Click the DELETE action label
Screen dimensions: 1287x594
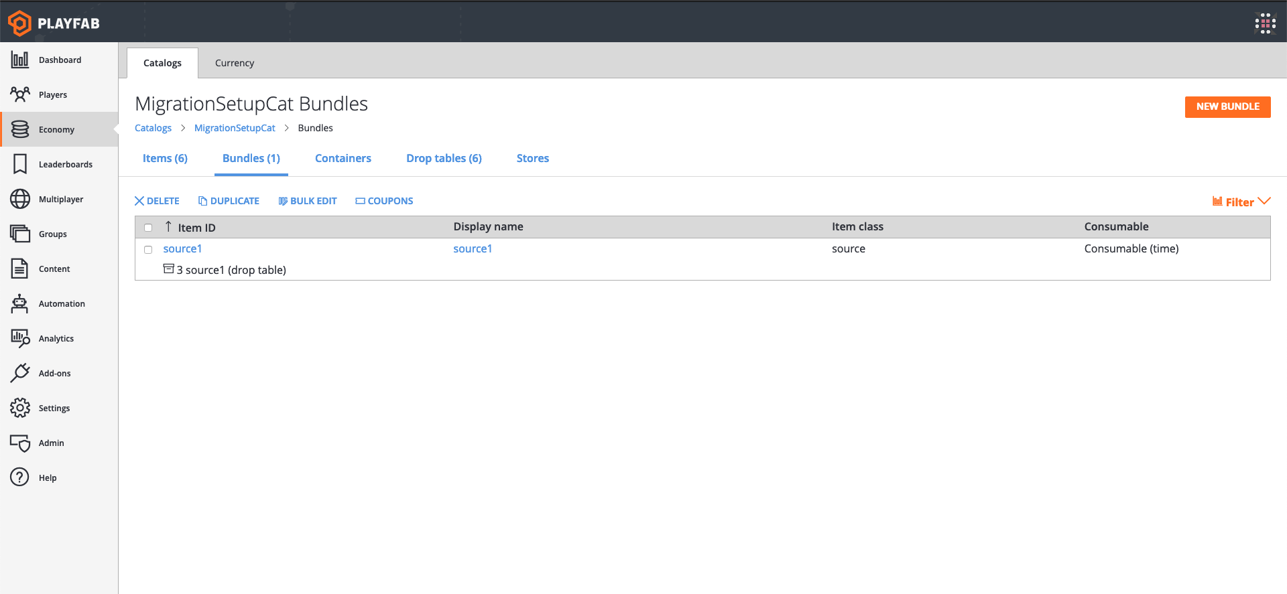pos(163,201)
